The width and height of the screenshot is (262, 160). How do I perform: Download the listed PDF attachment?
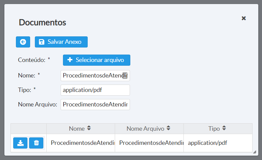[20, 143]
